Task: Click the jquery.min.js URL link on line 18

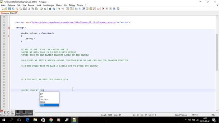Action: pos(74,22)
